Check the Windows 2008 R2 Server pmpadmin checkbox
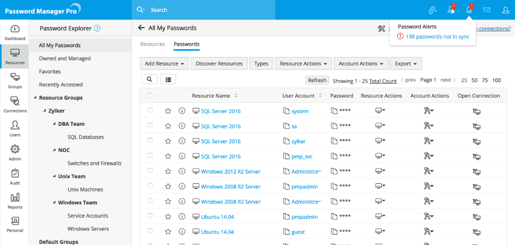515x245 pixels. tap(150, 185)
